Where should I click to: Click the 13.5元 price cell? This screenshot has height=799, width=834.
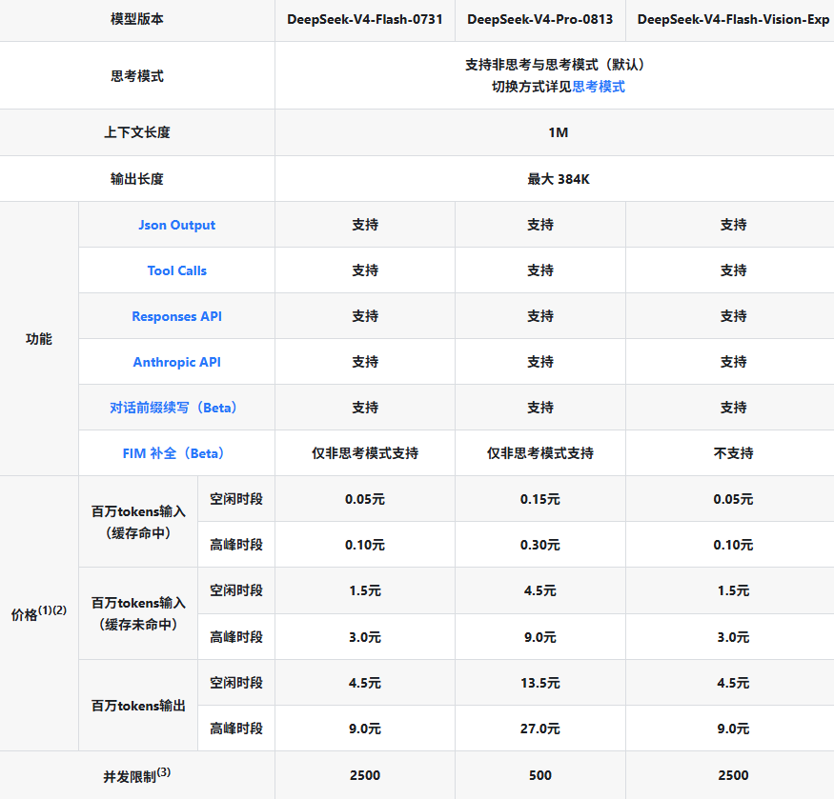(x=539, y=683)
